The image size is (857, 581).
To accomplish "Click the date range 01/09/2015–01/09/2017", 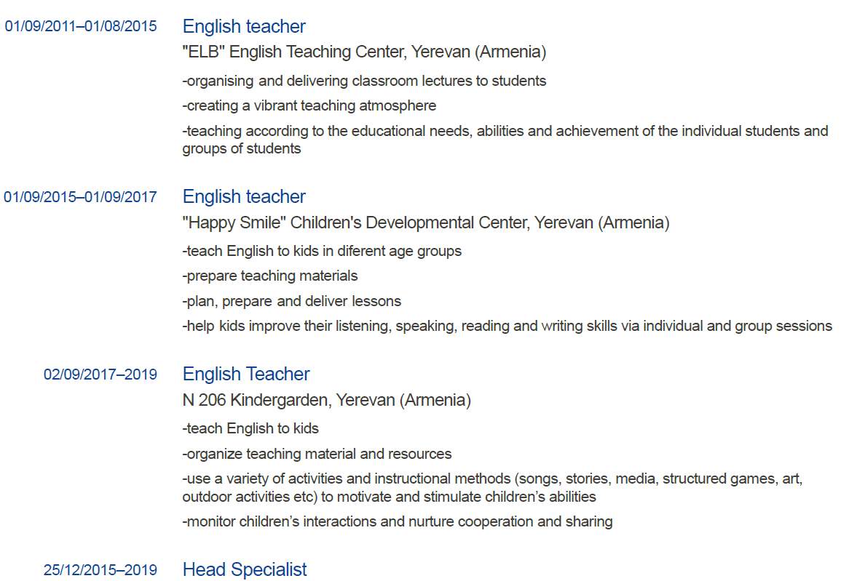I will (80, 197).
